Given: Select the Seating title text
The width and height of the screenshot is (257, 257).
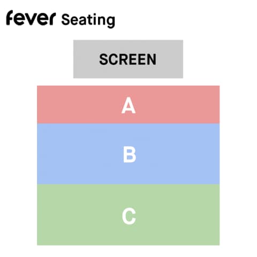Looking at the screenshot, I should click(x=88, y=20).
